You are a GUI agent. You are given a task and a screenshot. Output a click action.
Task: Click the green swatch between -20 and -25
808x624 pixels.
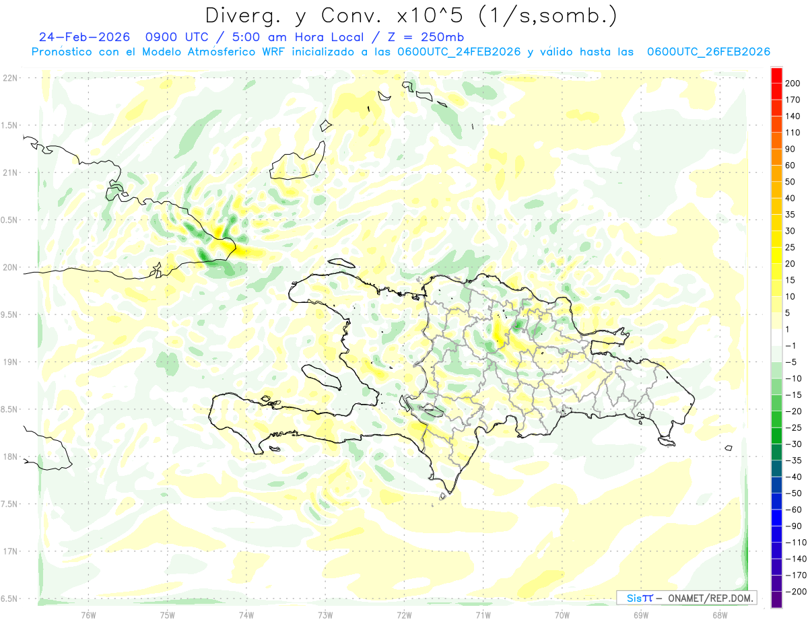point(776,420)
